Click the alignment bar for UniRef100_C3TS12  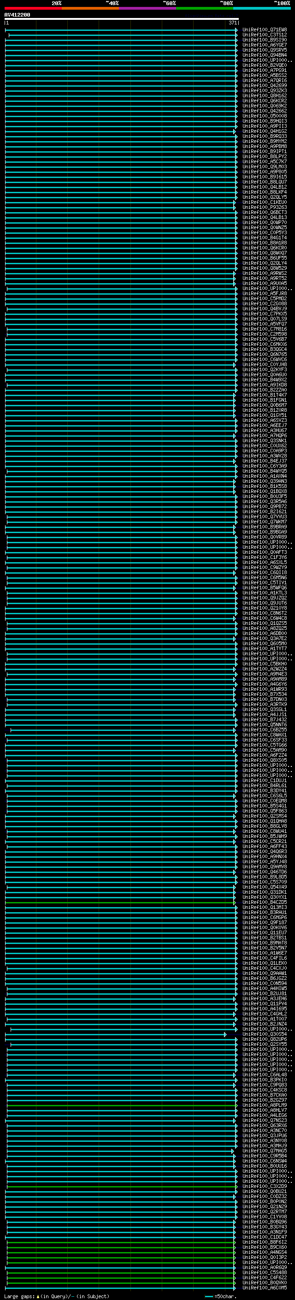(123, 35)
